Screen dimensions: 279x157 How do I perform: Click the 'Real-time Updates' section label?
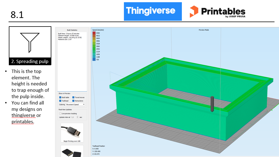click(x=65, y=110)
